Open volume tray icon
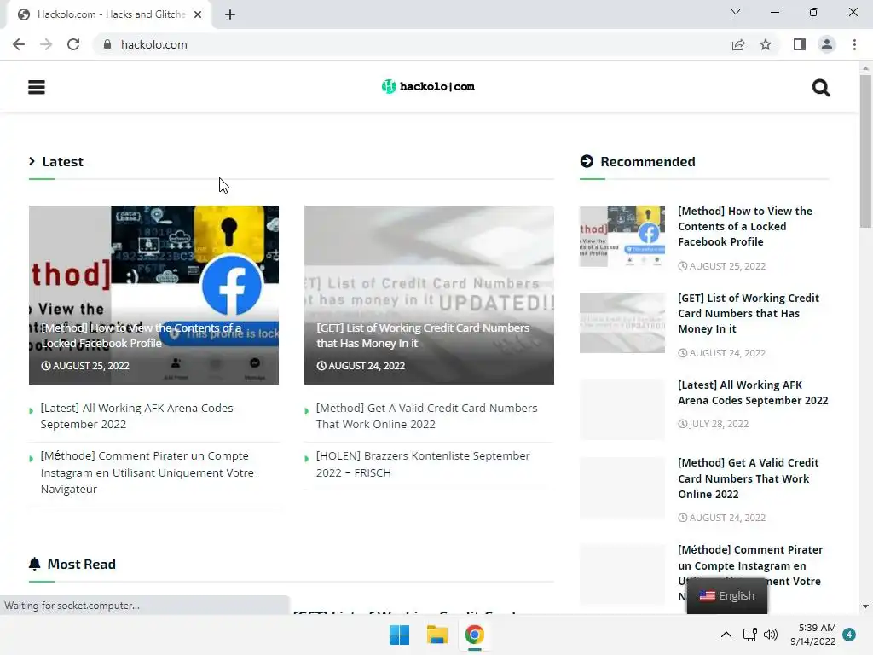The width and height of the screenshot is (873, 655). [771, 635]
